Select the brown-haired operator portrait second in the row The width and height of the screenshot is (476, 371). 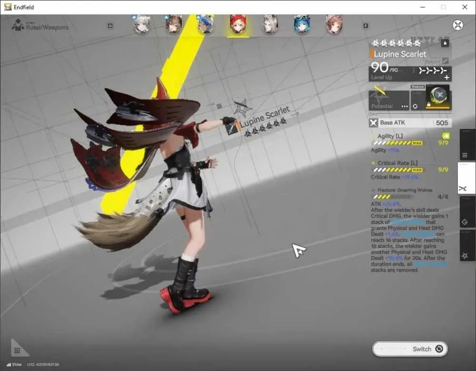[x=174, y=25]
